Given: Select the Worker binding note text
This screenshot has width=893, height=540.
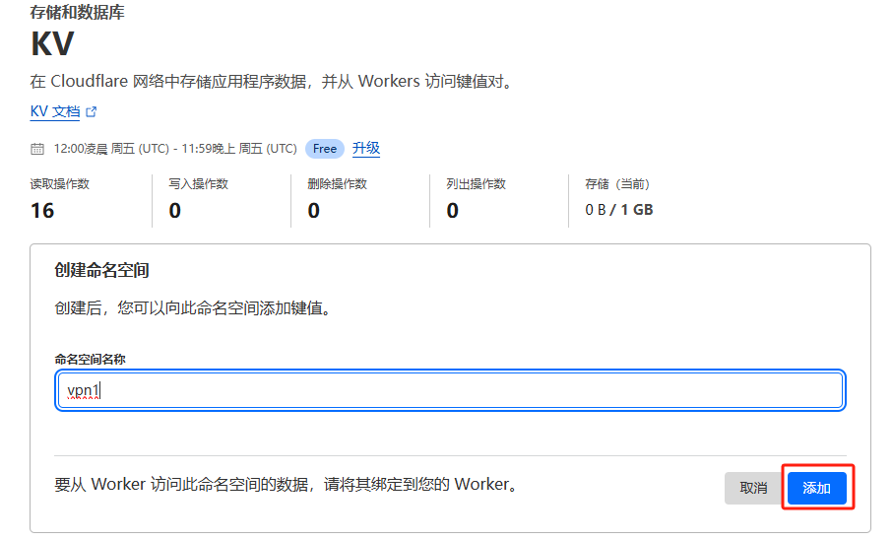Looking at the screenshot, I should click(287, 485).
